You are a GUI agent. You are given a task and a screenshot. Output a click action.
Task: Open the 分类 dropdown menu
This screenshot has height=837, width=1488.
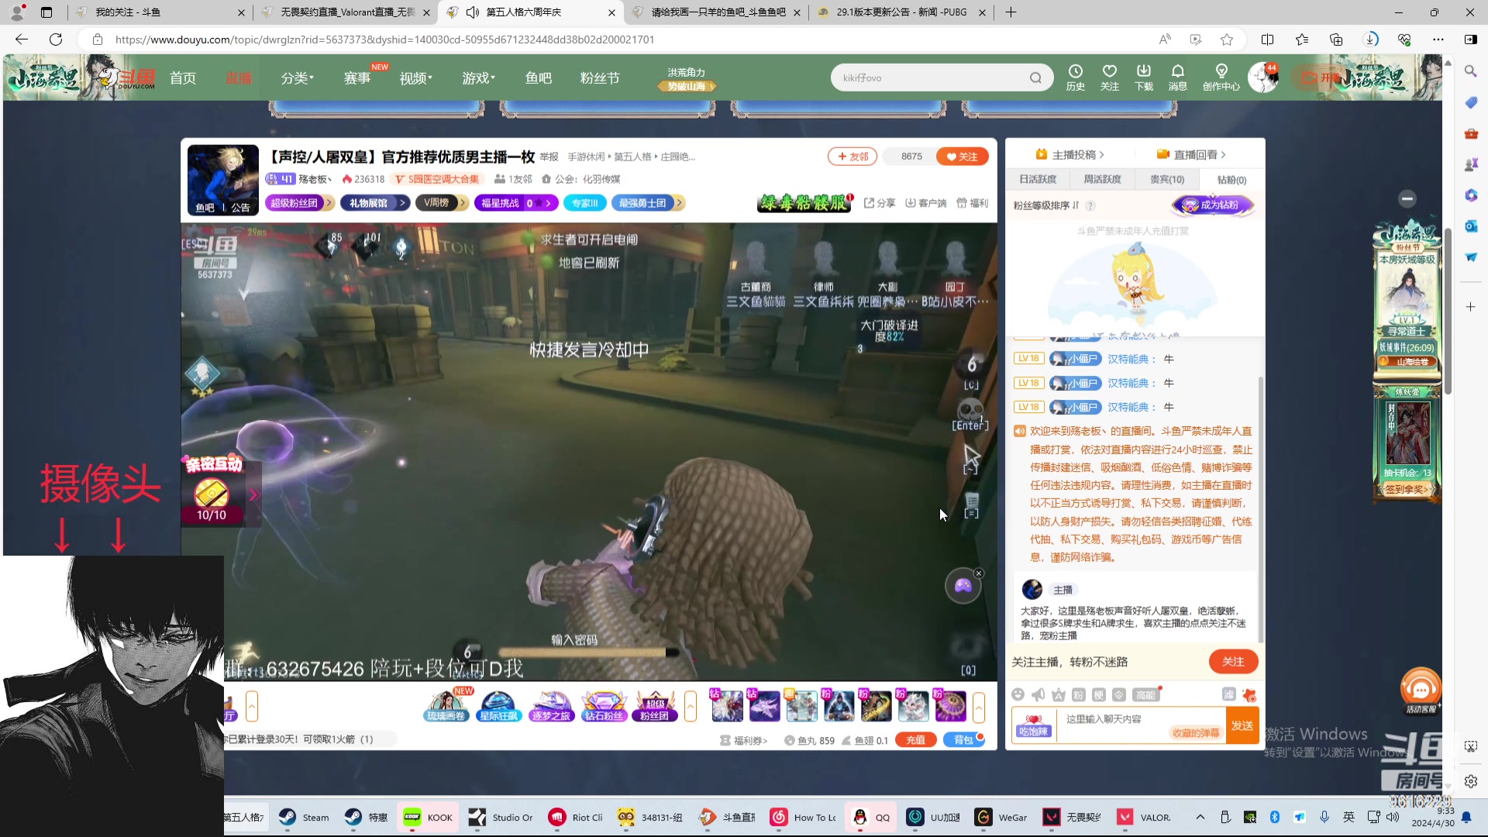(297, 77)
